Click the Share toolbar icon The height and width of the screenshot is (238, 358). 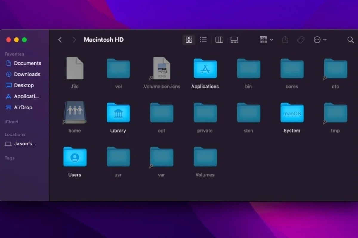(x=285, y=40)
